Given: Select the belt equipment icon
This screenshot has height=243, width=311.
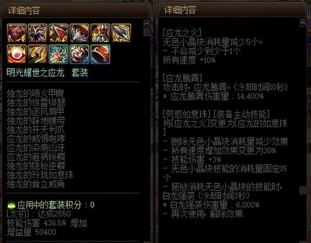Looking at the screenshot, I should pyautogui.click(x=79, y=33).
